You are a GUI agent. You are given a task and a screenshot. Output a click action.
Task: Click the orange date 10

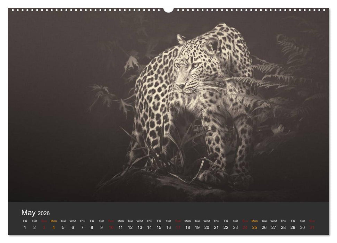[112, 228]
